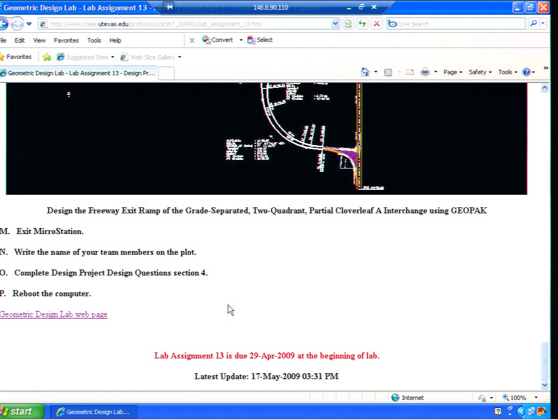Image resolution: width=558 pixels, height=419 pixels.
Task: Click the search magnifier button
Action: pos(533,24)
